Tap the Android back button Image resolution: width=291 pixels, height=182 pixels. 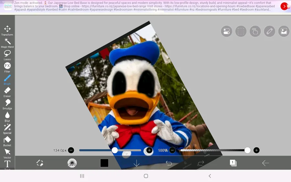(x=210, y=176)
